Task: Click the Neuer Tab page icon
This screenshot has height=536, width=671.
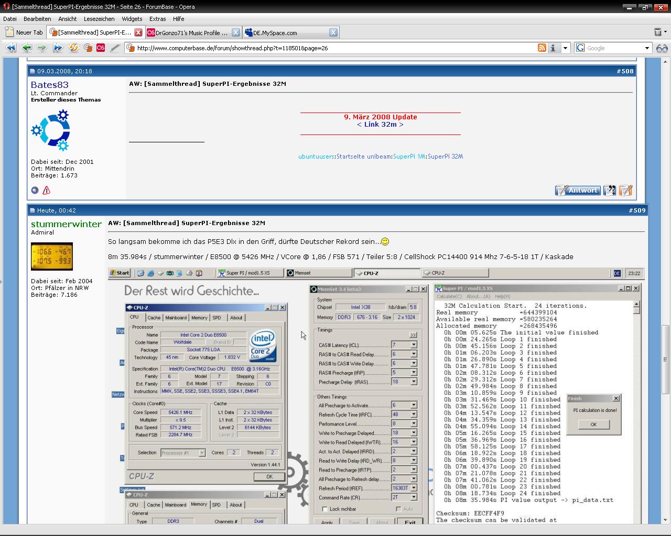Action: point(9,32)
